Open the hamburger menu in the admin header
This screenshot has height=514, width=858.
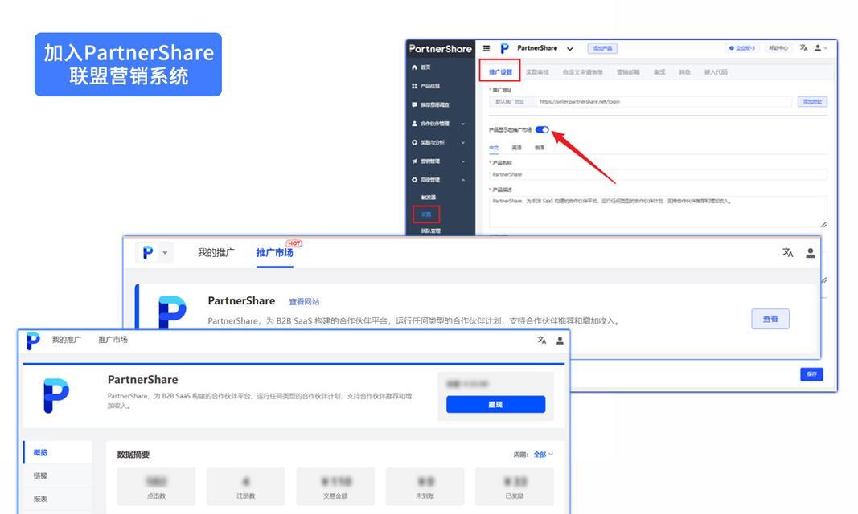486,48
